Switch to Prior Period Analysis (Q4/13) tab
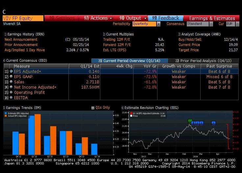This screenshot has height=173, width=242. [x=204, y=61]
